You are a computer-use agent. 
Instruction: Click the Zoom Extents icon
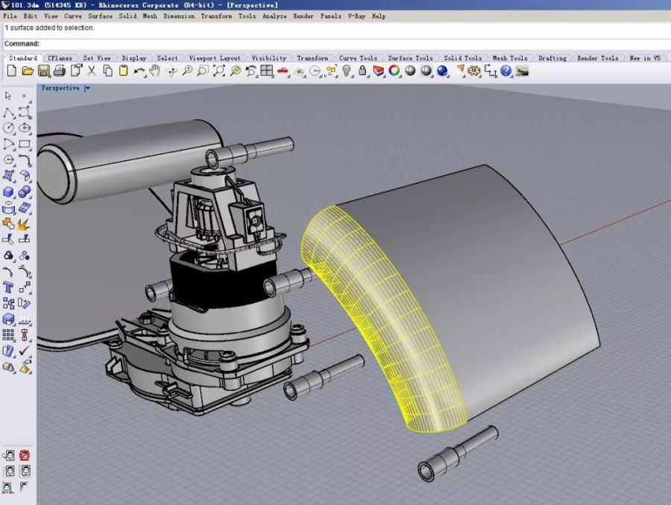(x=219, y=71)
